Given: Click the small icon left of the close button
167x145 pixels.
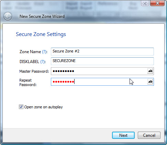Looking at the screenshot, I should [x=145, y=3].
